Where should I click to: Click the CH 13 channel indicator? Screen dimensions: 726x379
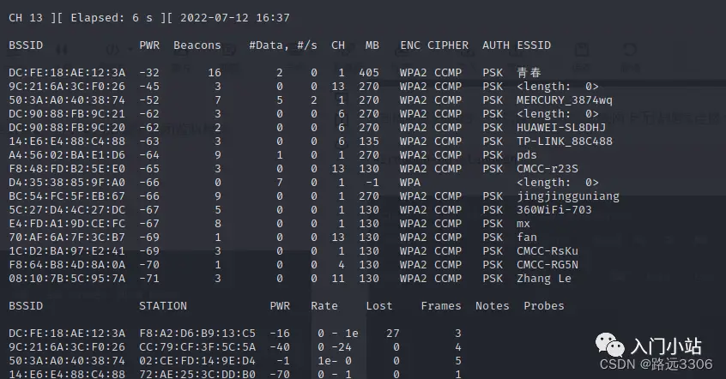pos(27,17)
